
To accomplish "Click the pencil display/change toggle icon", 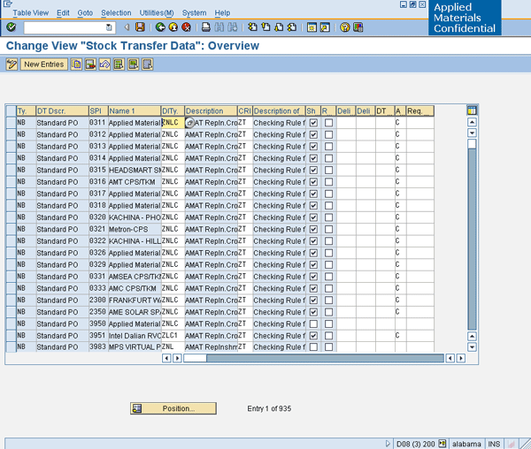I will pos(12,65).
